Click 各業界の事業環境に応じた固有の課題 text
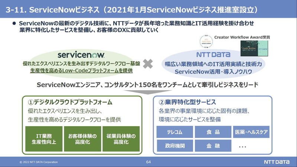This screenshot has height=167, width=297. click(x=204, y=111)
